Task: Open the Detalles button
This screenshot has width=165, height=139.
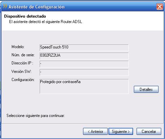Action: coord(146,90)
